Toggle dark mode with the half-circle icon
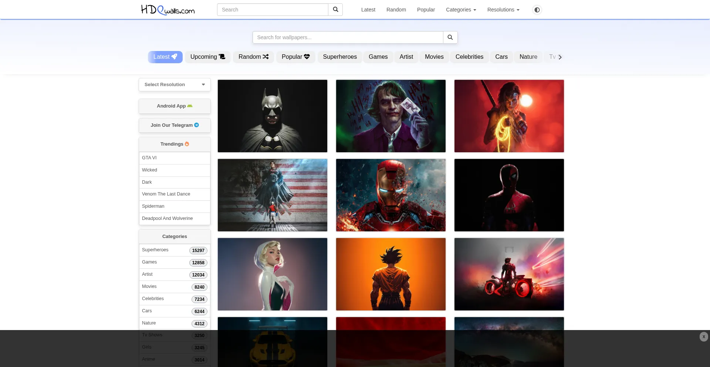 pos(537,10)
